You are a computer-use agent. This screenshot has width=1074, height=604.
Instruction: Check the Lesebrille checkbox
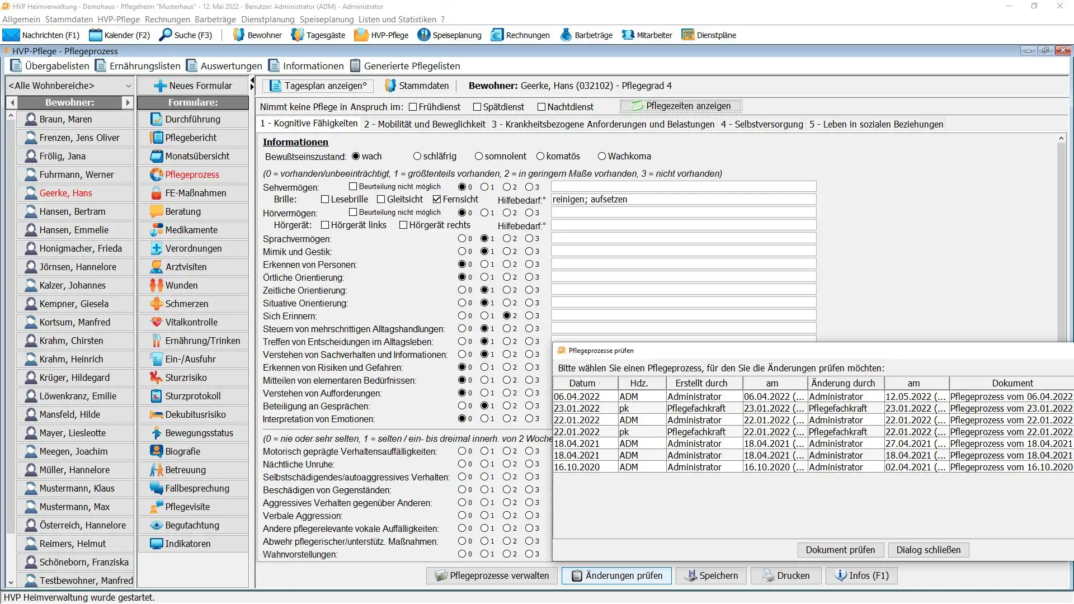(325, 199)
